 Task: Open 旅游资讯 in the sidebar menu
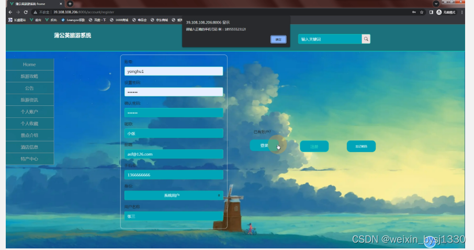[x=30, y=100]
